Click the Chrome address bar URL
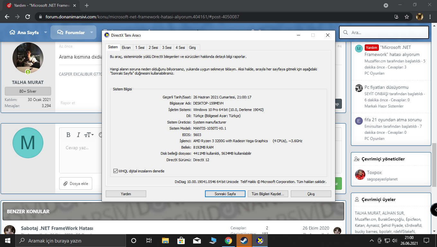 (142, 17)
